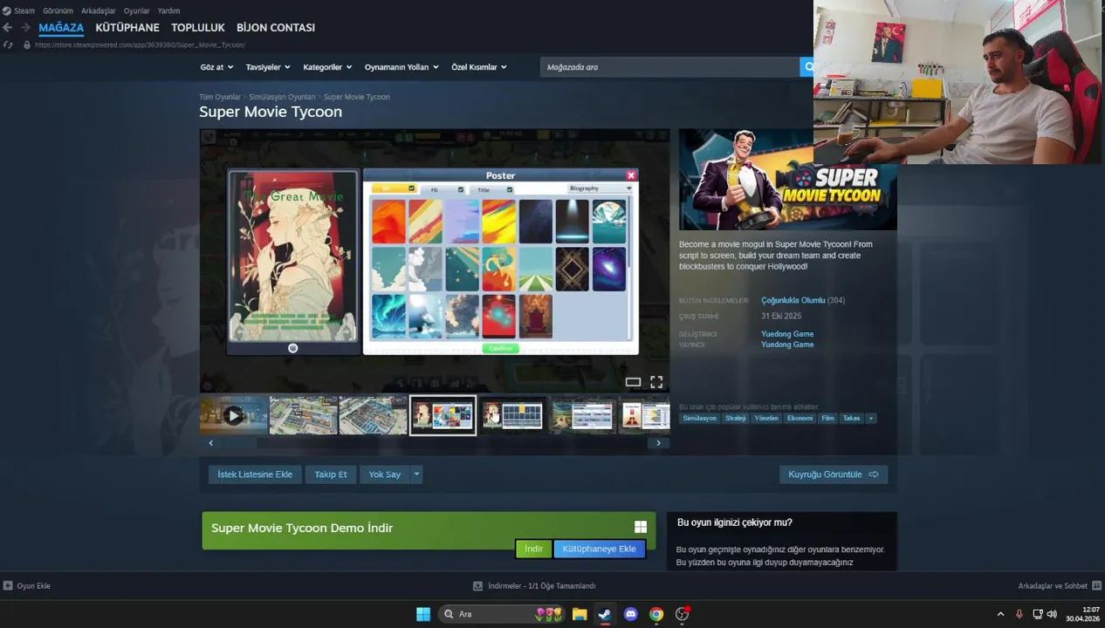Go forward with the Steam forward arrow

[x=25, y=28]
